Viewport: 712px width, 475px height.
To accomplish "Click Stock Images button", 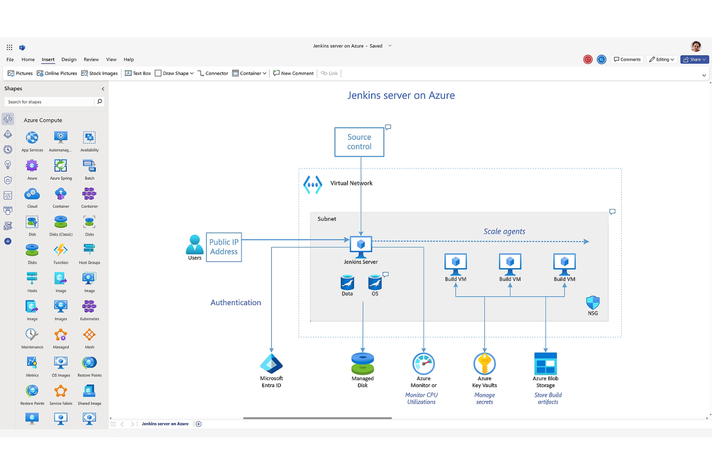I will tap(100, 74).
